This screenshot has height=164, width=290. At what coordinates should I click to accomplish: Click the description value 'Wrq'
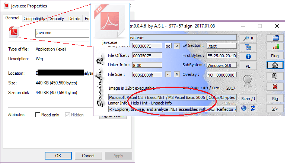[39, 59]
